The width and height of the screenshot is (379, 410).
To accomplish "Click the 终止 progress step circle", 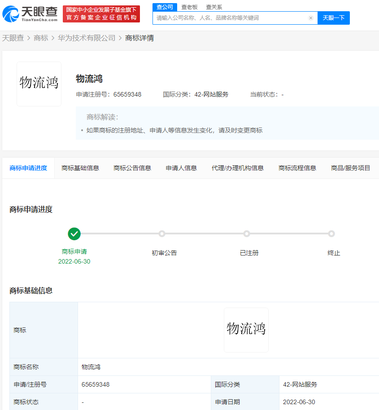I will click(x=331, y=234).
